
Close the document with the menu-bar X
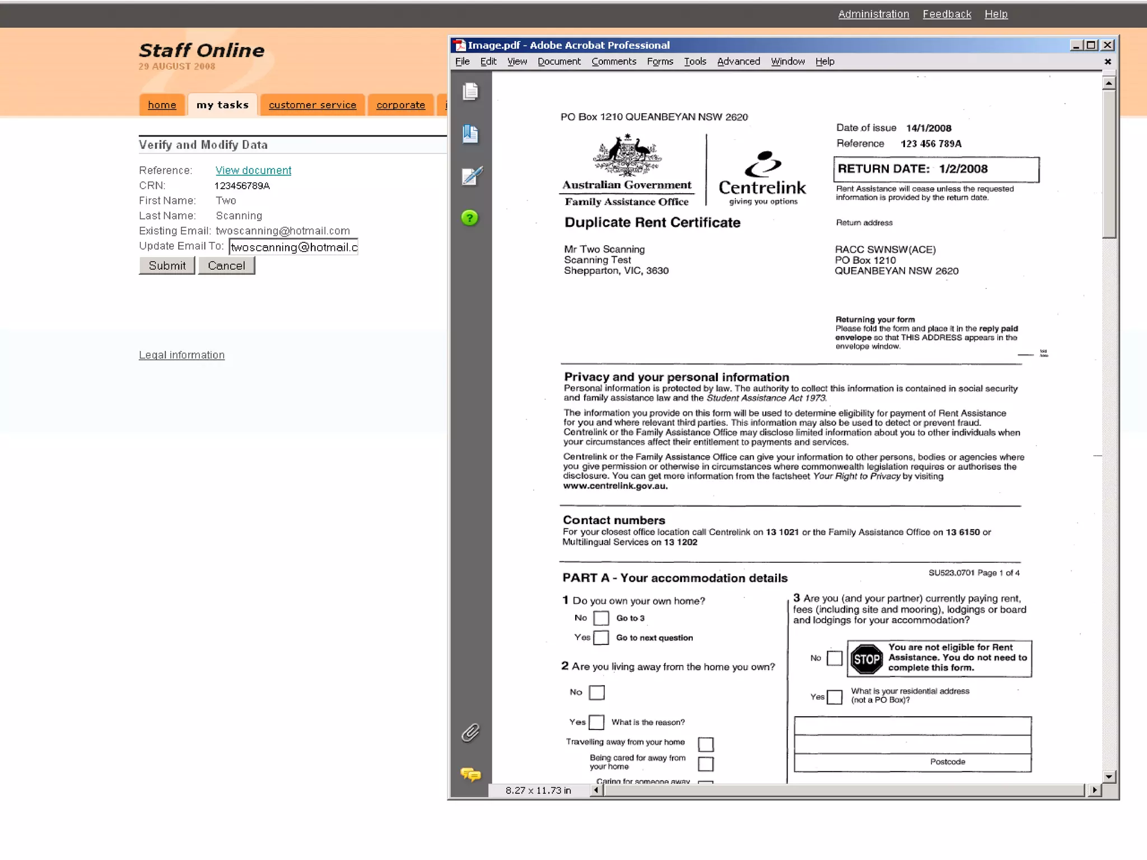(1108, 62)
